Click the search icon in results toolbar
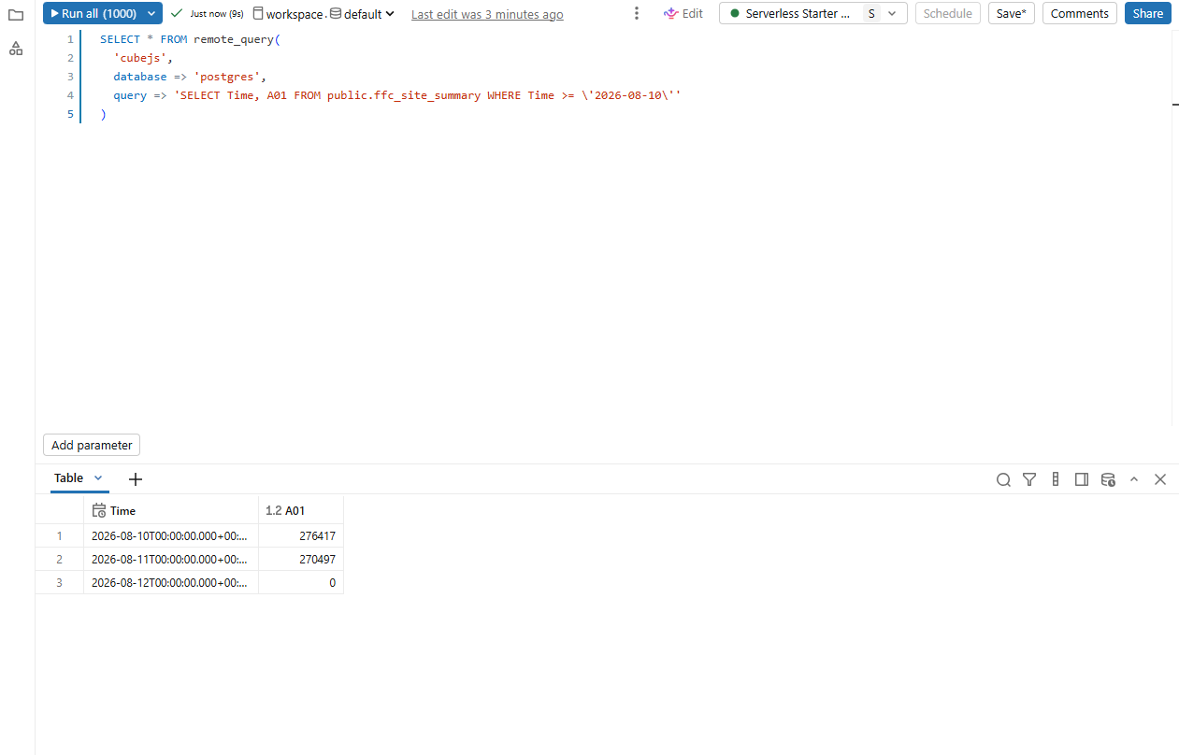Image resolution: width=1179 pixels, height=755 pixels. 1003,479
